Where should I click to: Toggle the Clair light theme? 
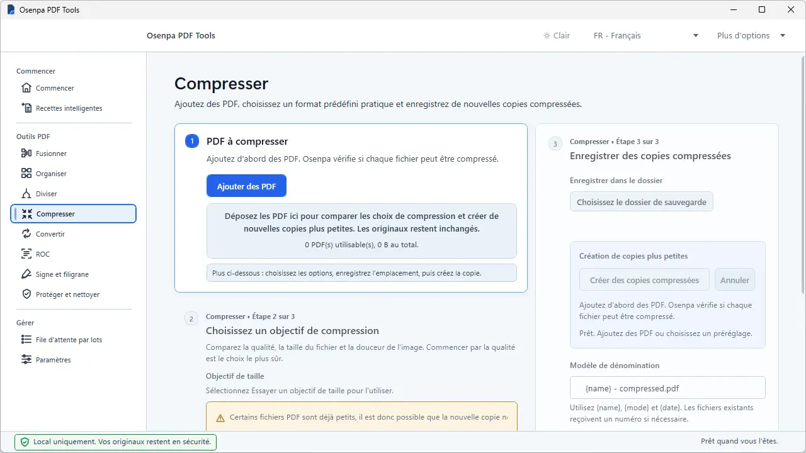click(x=557, y=36)
